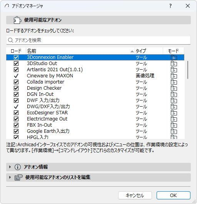Uncheck 3Dconnexion Enabler load checkbox

(16, 57)
